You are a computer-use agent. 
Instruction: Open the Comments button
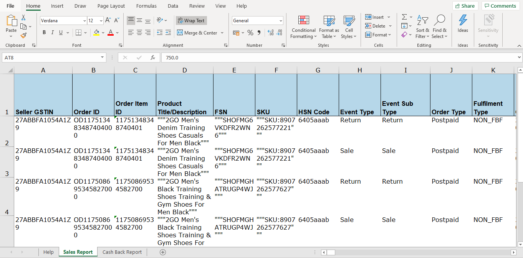pyautogui.click(x=501, y=6)
